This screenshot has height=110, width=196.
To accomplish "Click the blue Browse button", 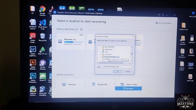I will (x=128, y=88).
